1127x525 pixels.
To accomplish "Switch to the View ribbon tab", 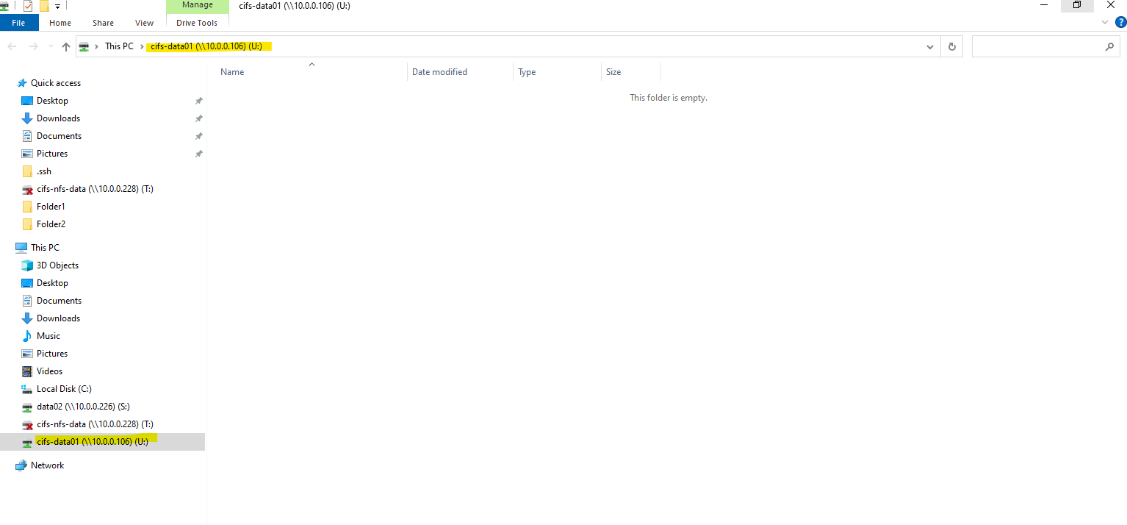I will pyautogui.click(x=145, y=23).
